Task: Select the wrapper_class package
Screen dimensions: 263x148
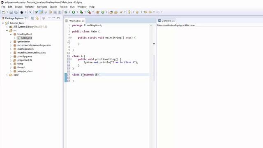Action: click(x=25, y=71)
